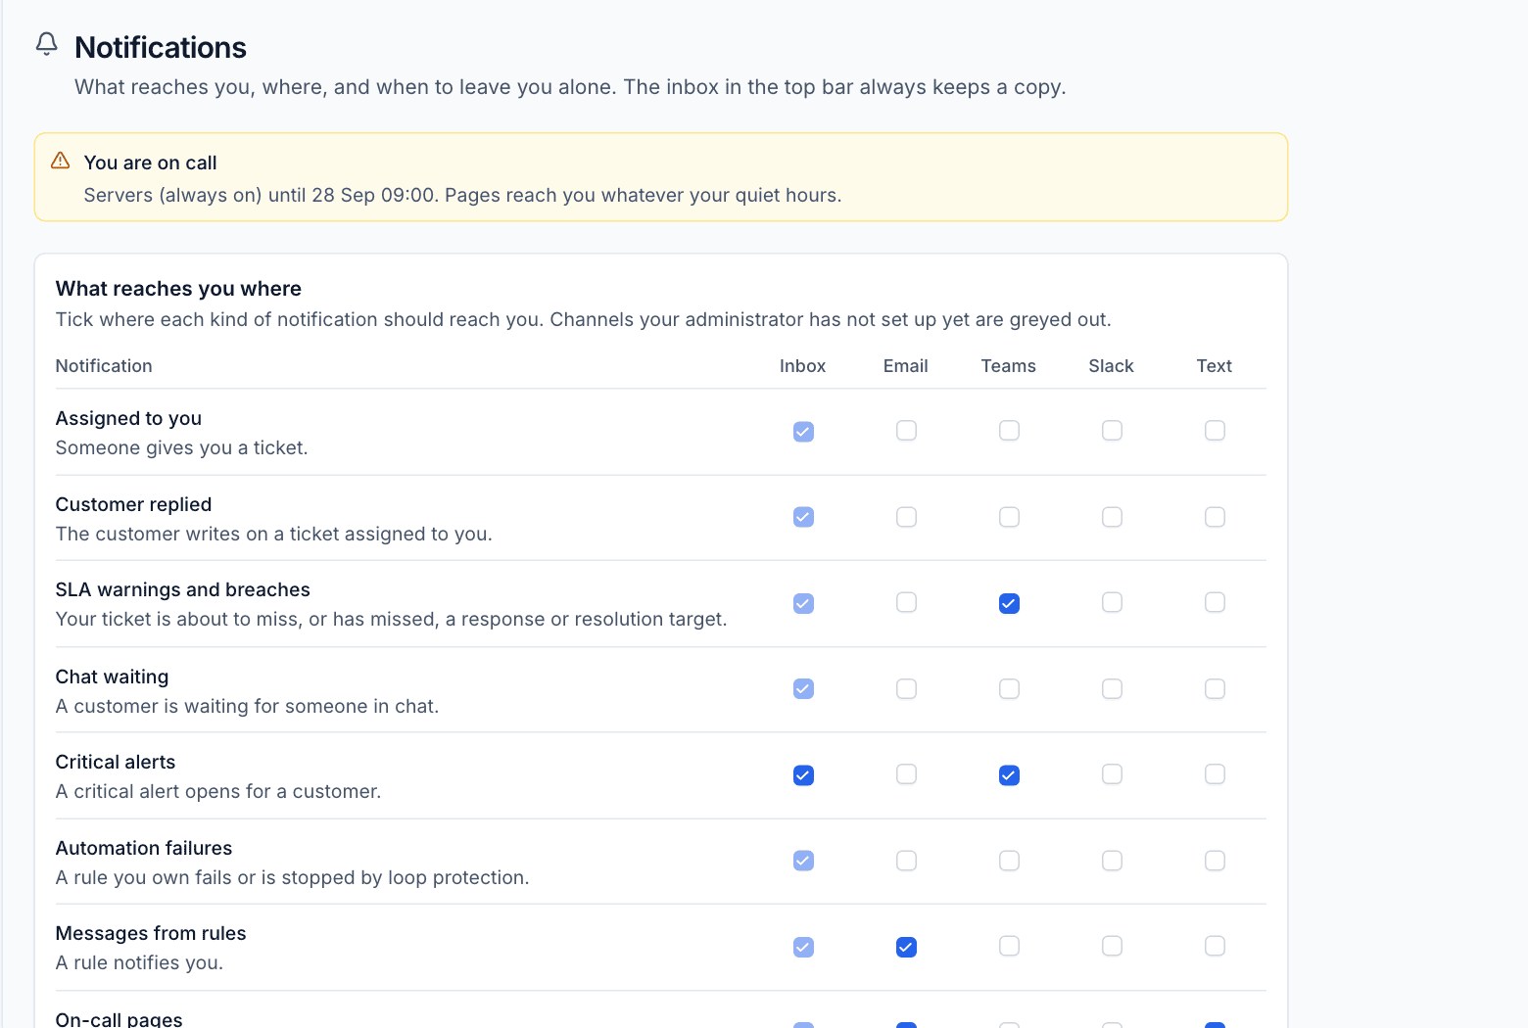Screen dimensions: 1528x1028
Task: Tick Text for Messages from rules
Action: tap(1215, 946)
